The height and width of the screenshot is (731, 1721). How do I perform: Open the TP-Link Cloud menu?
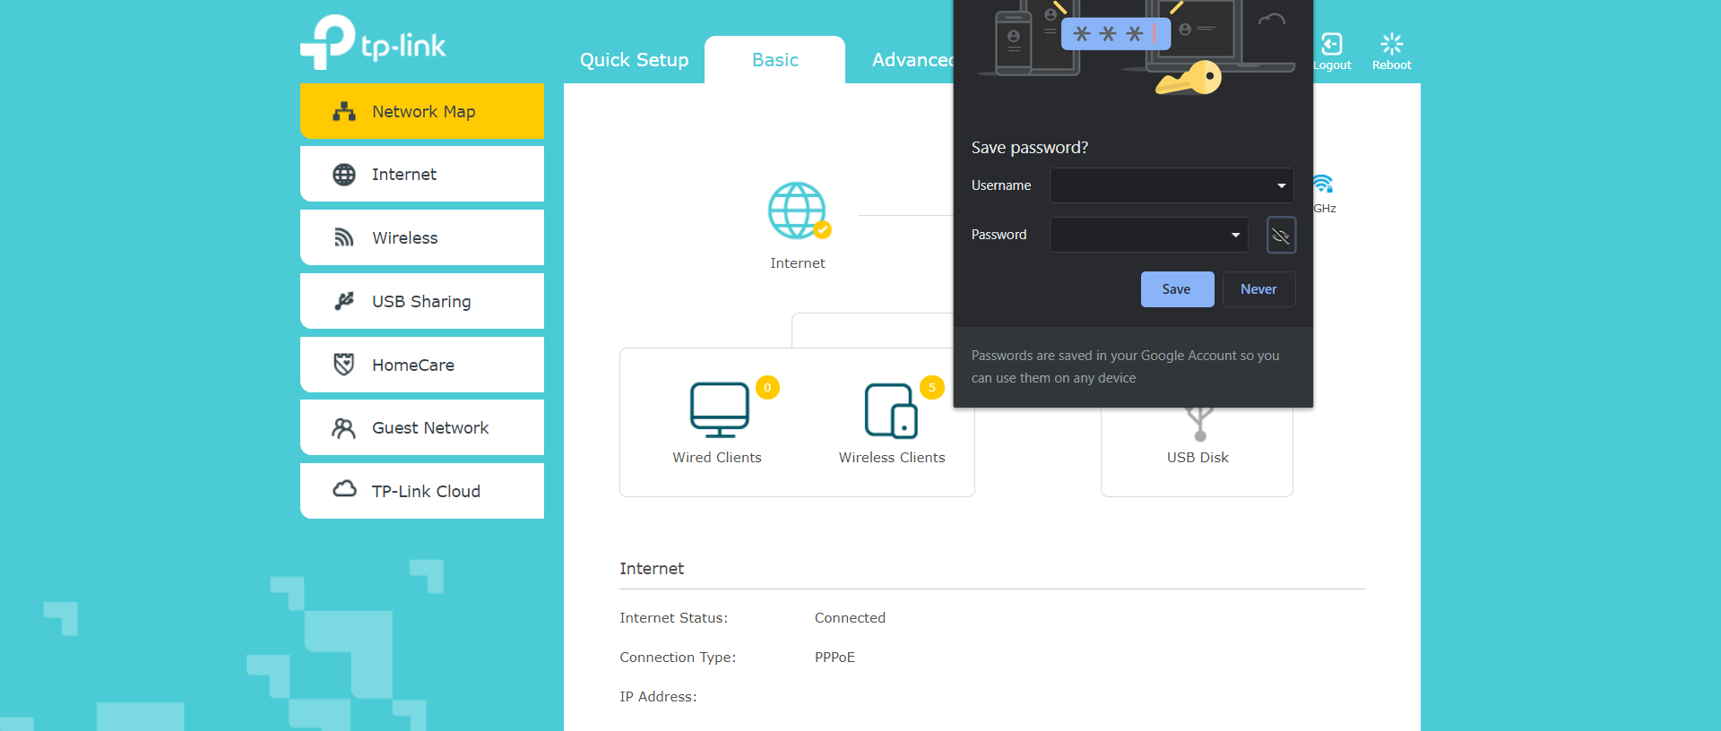coord(422,491)
